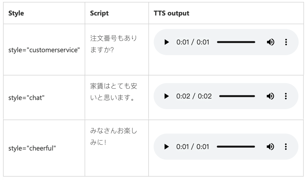Screen dimensions: 306x181
Task: Play the customerservice style audio
Action: [x=166, y=42]
